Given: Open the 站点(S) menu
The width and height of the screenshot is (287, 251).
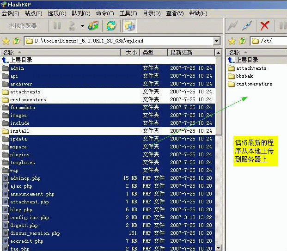Looking at the screenshot, I should click(33, 13).
